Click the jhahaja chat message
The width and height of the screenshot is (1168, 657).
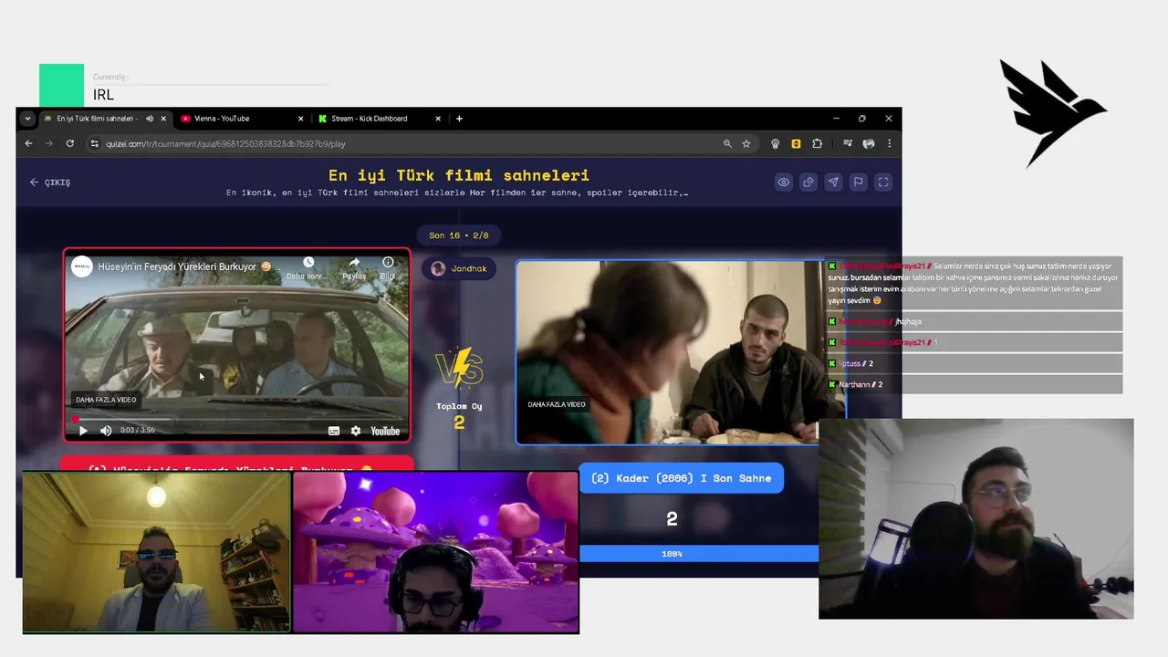974,321
